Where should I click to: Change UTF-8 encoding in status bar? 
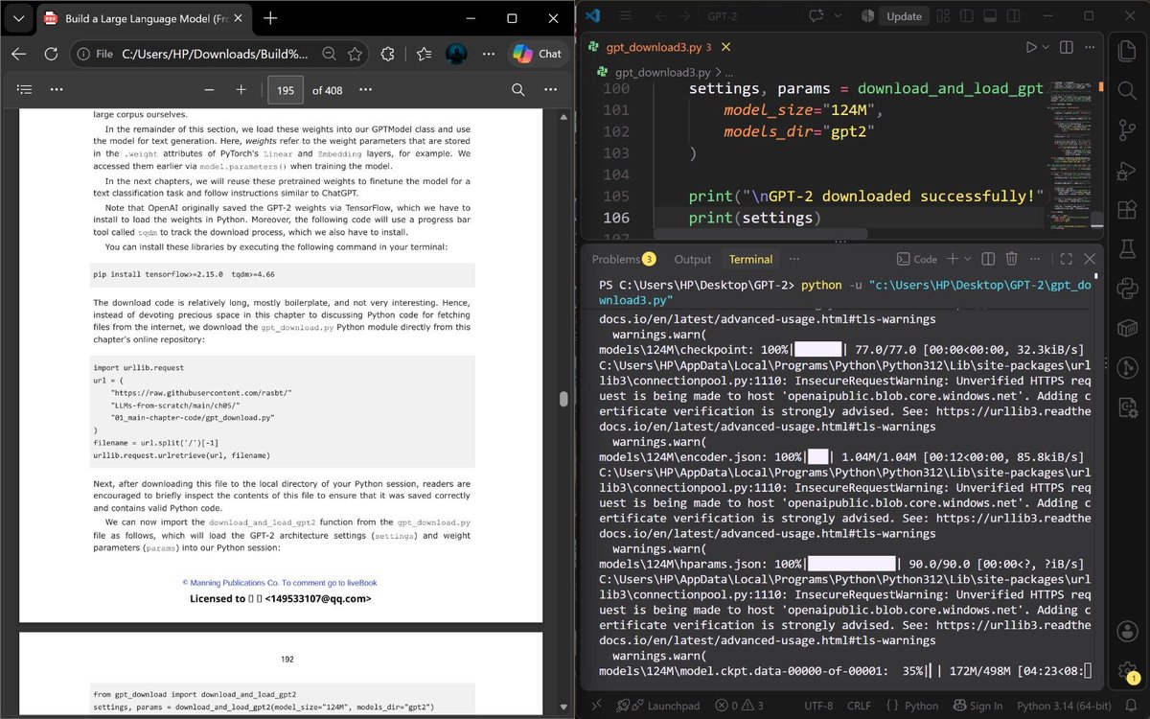817,706
